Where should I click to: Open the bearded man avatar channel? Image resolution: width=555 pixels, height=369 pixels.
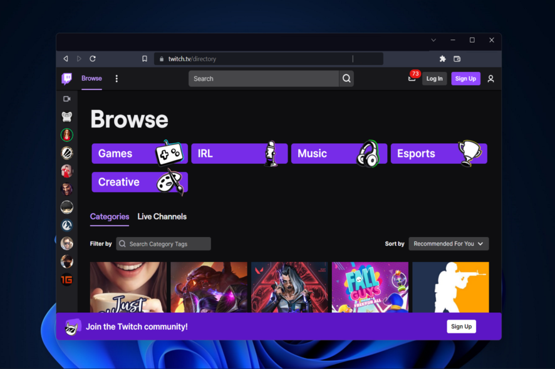click(x=66, y=189)
